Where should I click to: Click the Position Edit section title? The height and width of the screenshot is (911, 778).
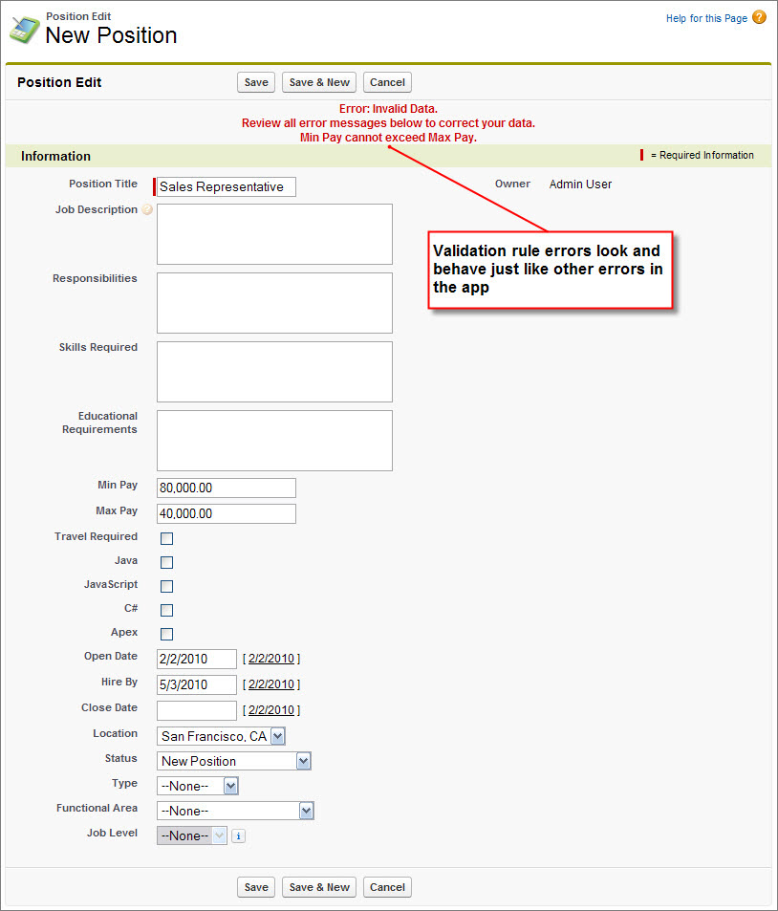click(59, 82)
